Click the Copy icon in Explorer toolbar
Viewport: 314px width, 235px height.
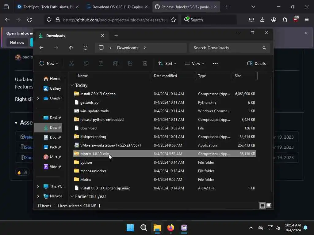(86, 64)
